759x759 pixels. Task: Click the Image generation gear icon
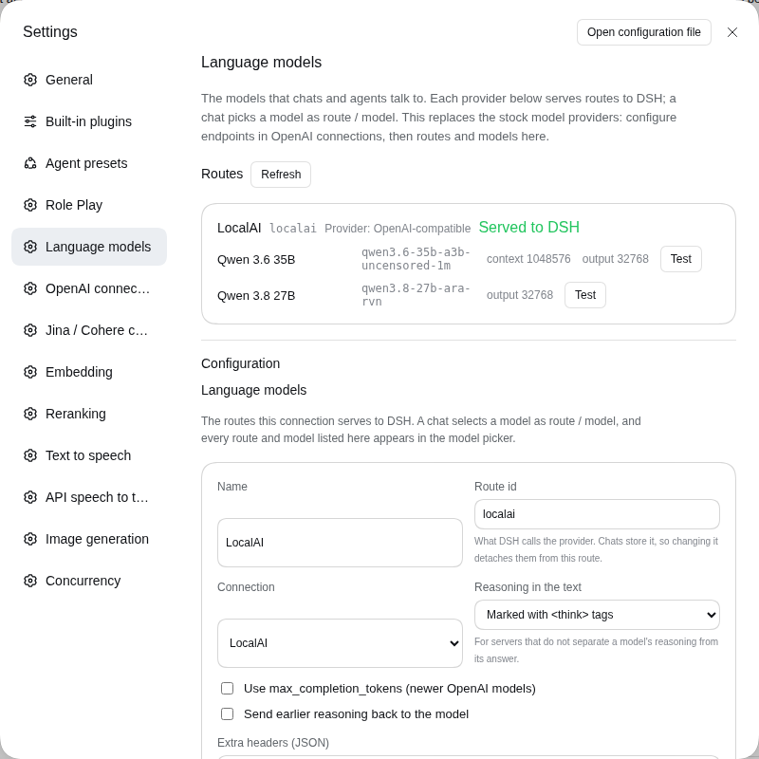pyautogui.click(x=30, y=539)
